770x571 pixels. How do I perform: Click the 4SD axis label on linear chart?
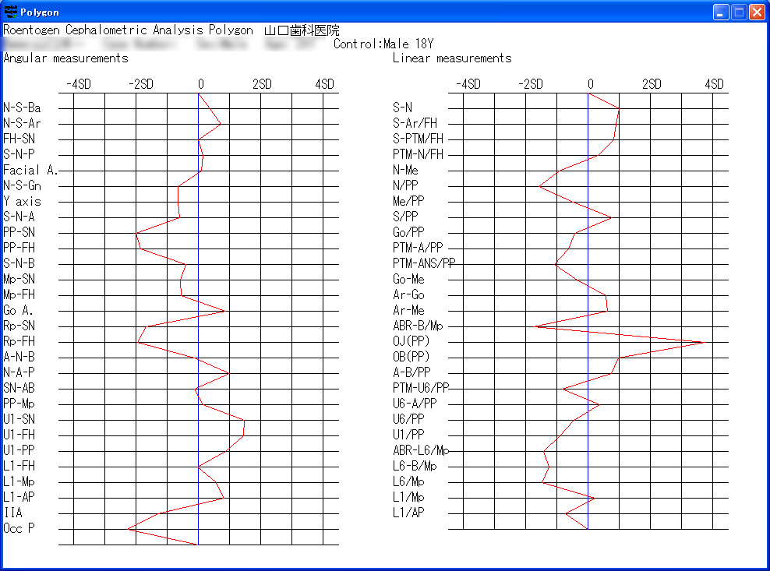(x=714, y=84)
